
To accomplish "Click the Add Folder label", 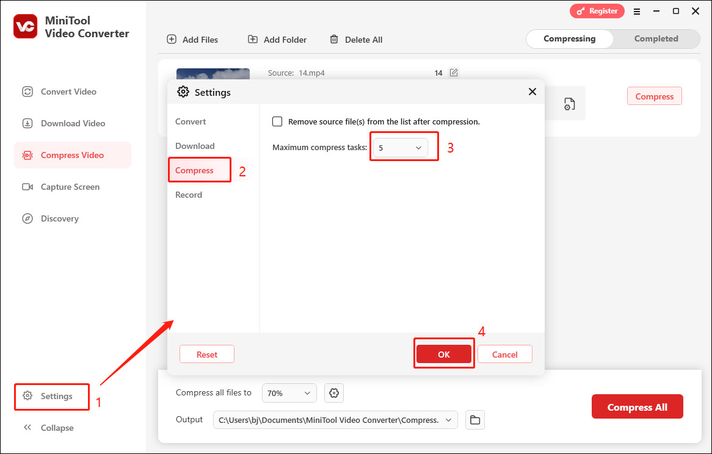I will (285, 40).
